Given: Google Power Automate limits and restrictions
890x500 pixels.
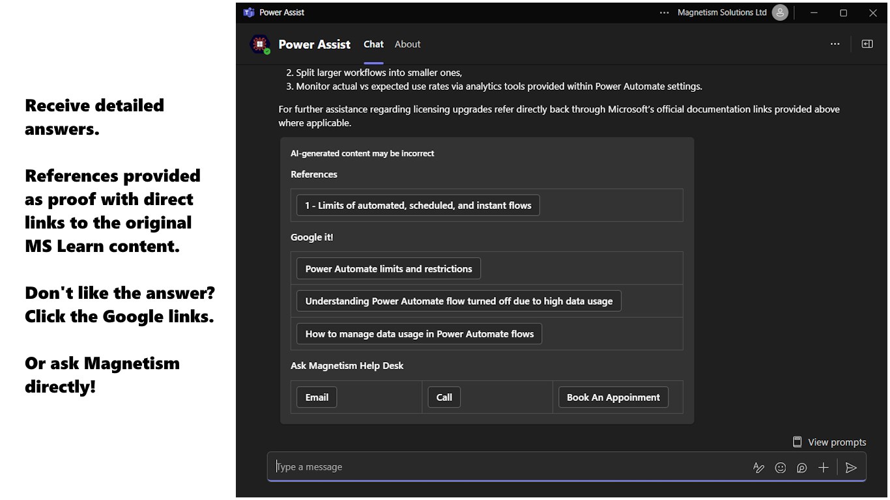Looking at the screenshot, I should click(x=388, y=269).
